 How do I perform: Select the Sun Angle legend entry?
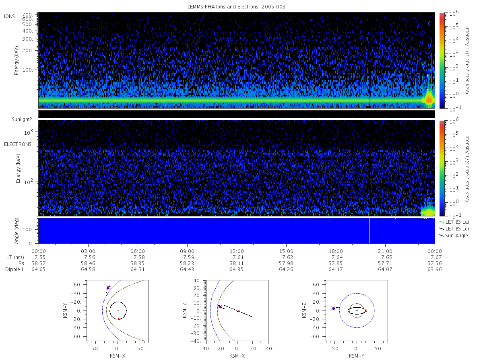(x=453, y=235)
